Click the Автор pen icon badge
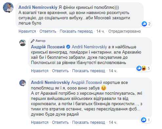Viewport: 162px width, 129px height. (32, 41)
